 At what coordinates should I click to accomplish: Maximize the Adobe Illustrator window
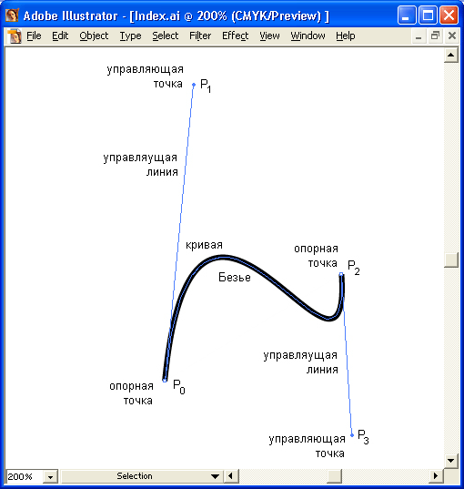(x=428, y=15)
